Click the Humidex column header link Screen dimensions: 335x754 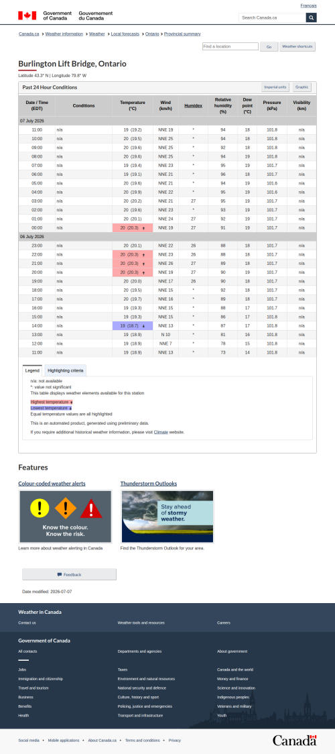click(x=194, y=106)
